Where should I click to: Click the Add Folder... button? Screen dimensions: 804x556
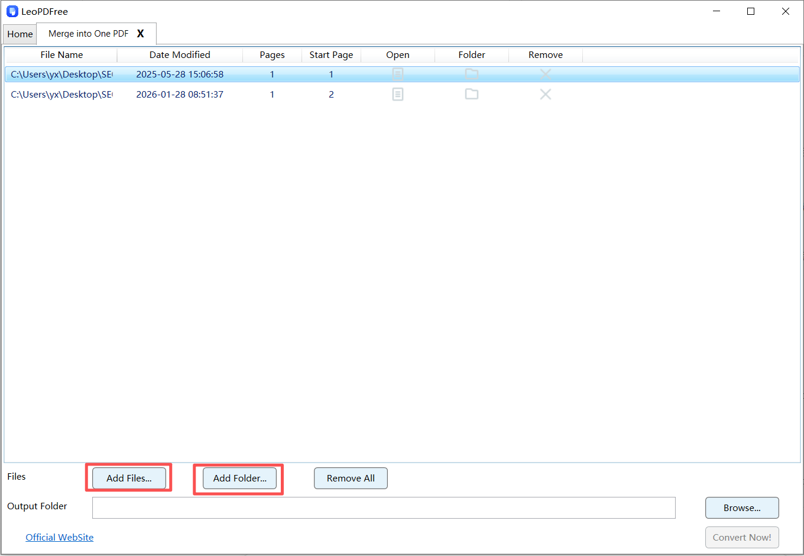click(239, 478)
